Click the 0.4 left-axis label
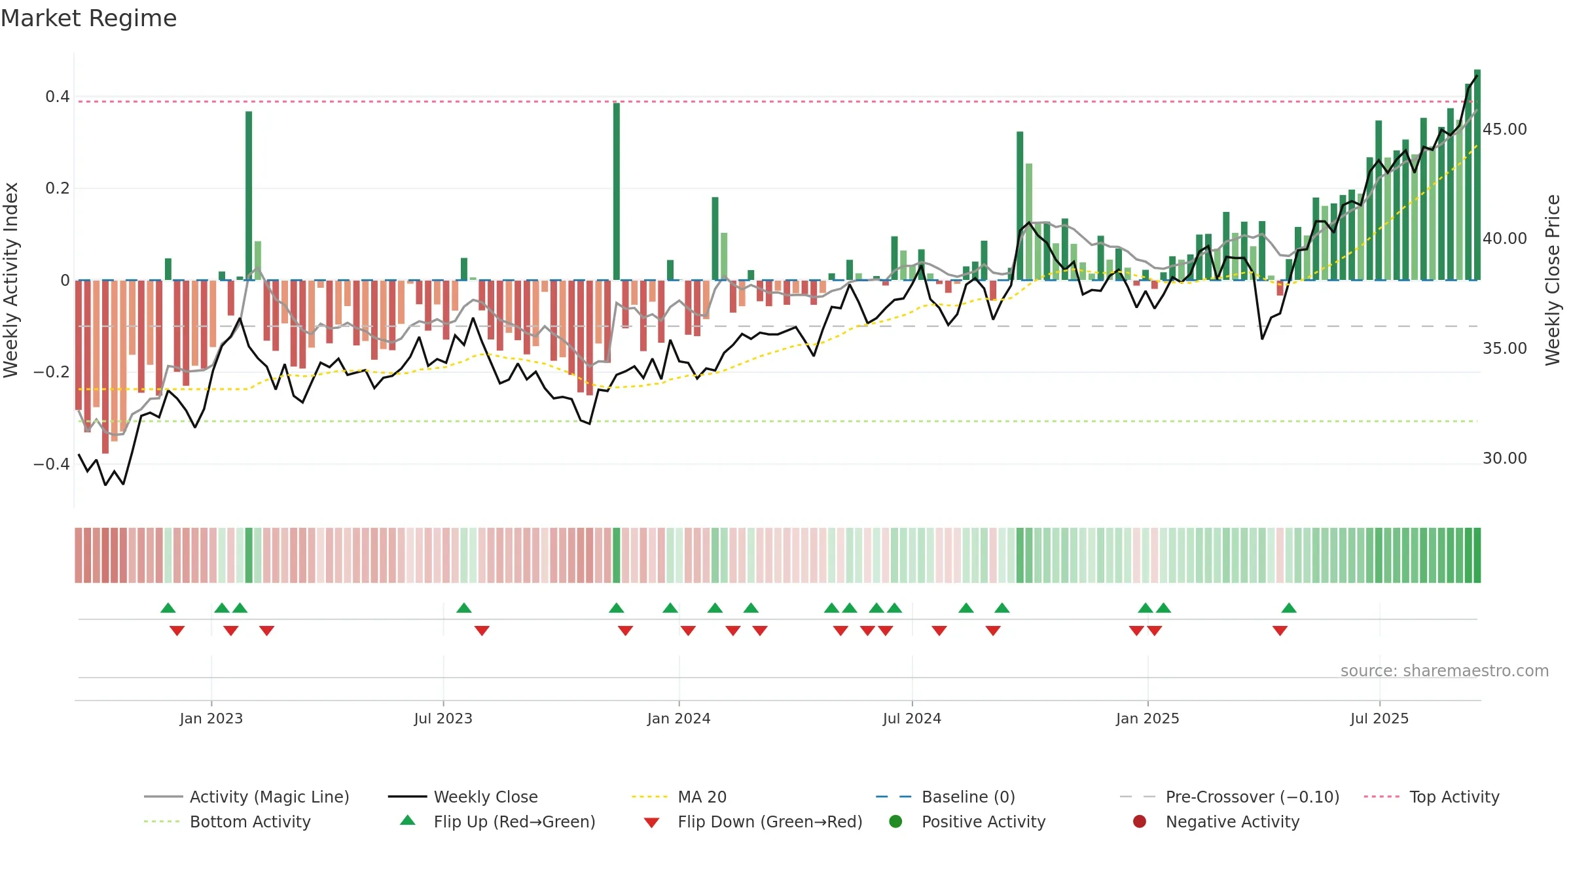Viewport: 1571px width, 883px height. [x=57, y=97]
